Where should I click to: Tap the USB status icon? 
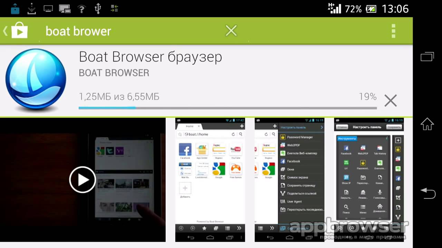click(x=98, y=9)
